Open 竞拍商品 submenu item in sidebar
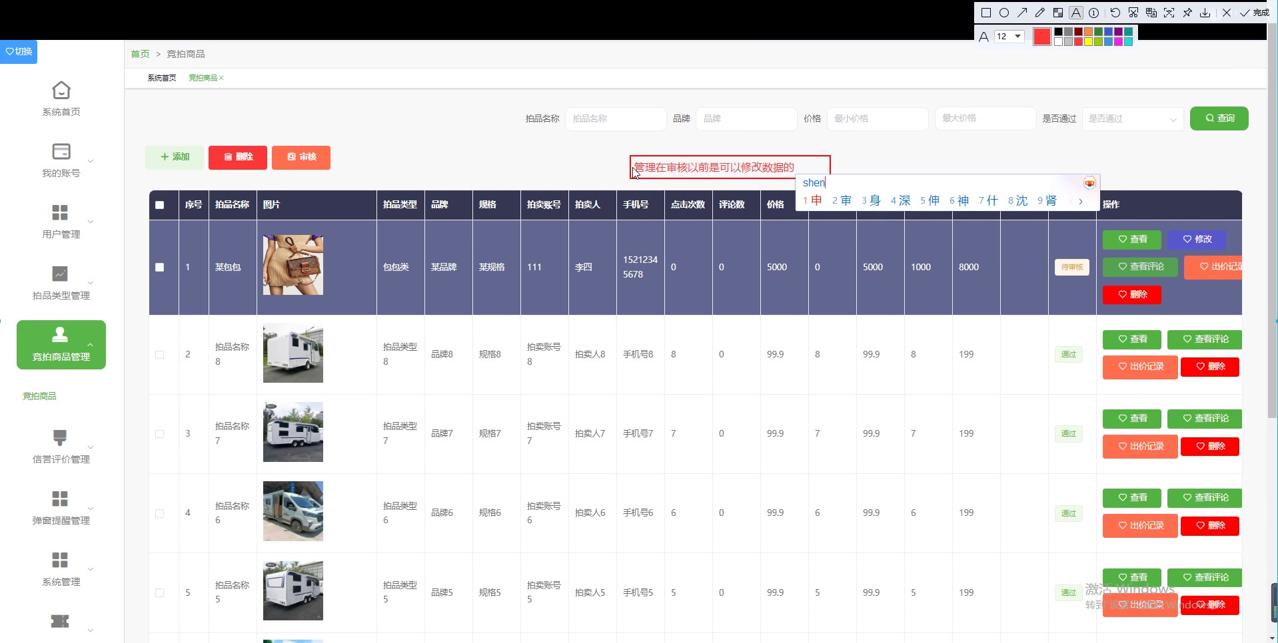Image resolution: width=1278 pixels, height=643 pixels. 40,396
